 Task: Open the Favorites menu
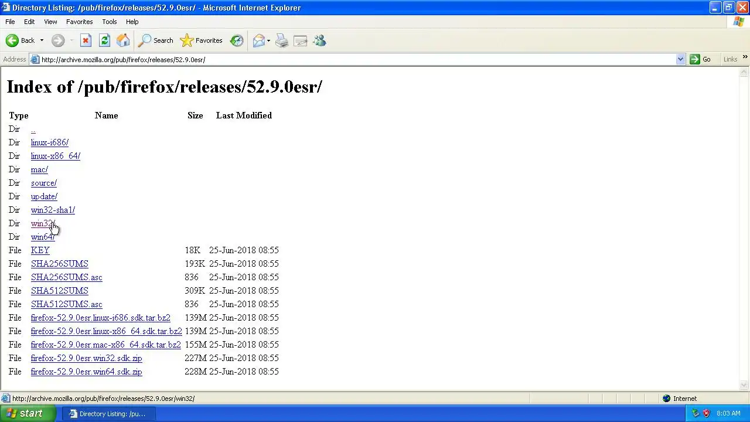(x=79, y=22)
